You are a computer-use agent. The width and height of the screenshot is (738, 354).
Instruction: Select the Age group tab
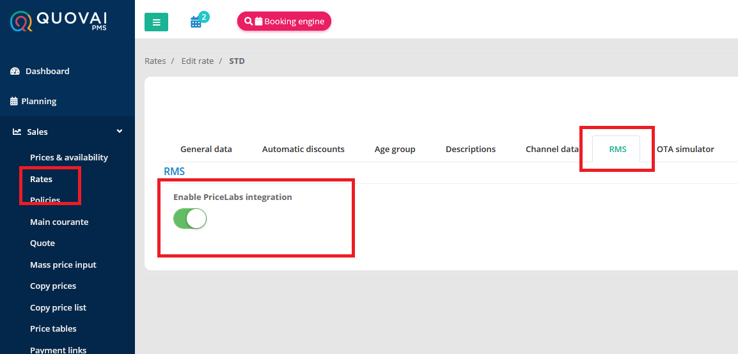coord(395,149)
